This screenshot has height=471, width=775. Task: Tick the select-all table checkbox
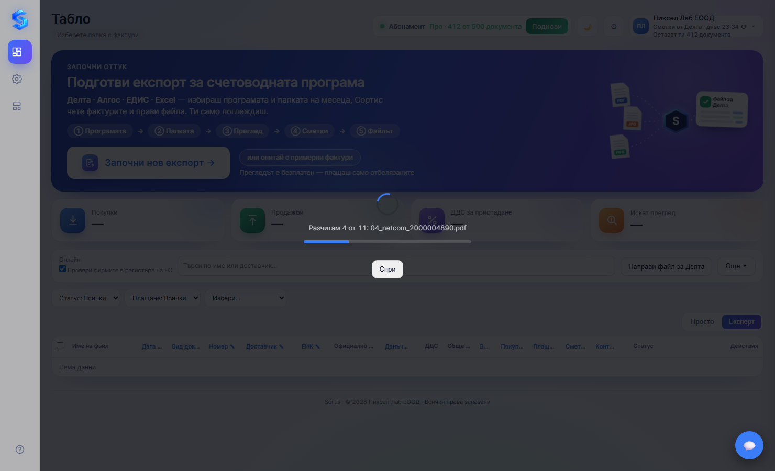point(60,346)
